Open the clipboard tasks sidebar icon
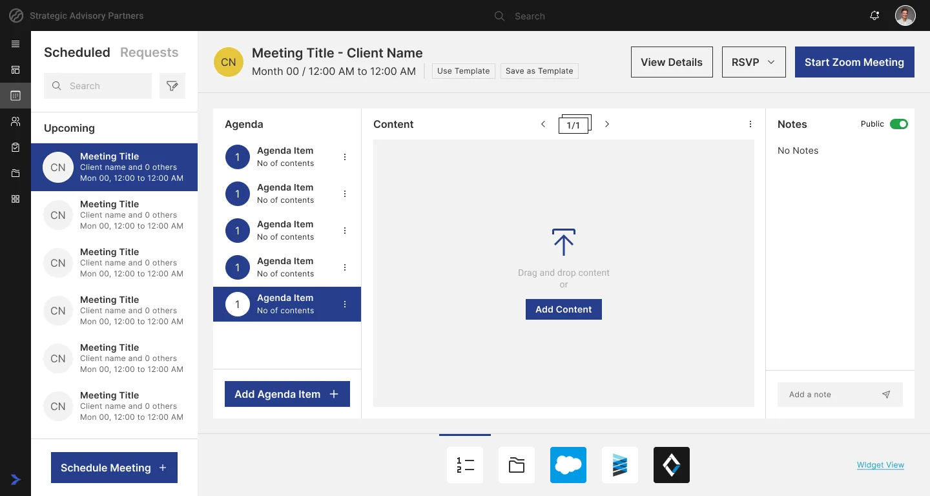 click(x=15, y=147)
